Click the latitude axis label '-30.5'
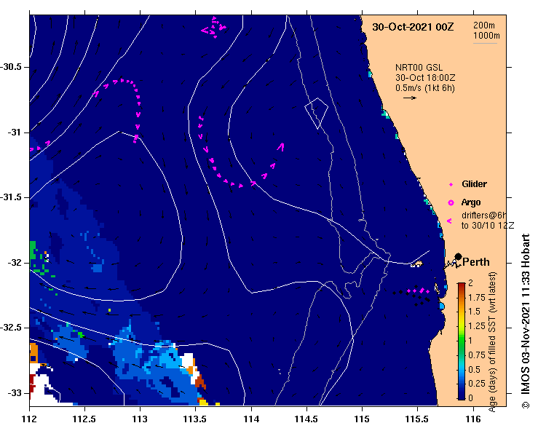Viewport: 538px width, 431px height. [x=11, y=67]
